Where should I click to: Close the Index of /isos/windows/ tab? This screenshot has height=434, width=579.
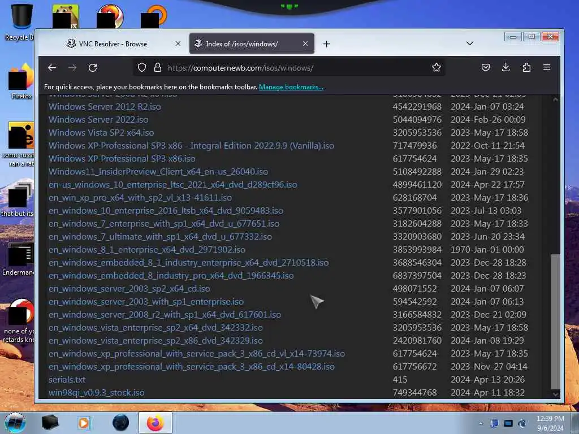[305, 44]
